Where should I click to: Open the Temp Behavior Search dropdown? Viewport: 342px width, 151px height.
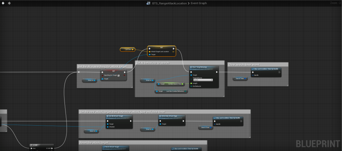(x=203, y=80)
